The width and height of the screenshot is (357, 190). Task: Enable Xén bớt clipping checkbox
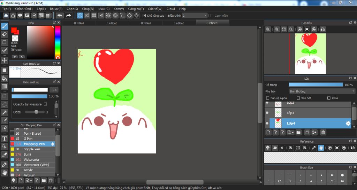pyautogui.click(x=298, y=98)
